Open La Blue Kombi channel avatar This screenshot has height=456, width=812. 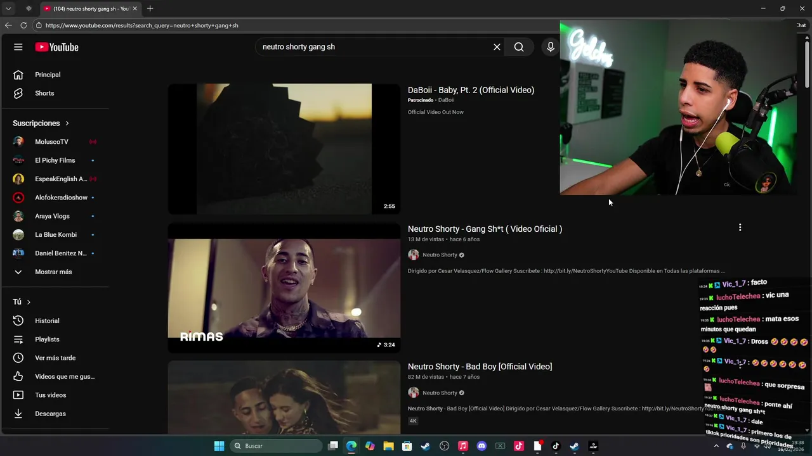(18, 234)
